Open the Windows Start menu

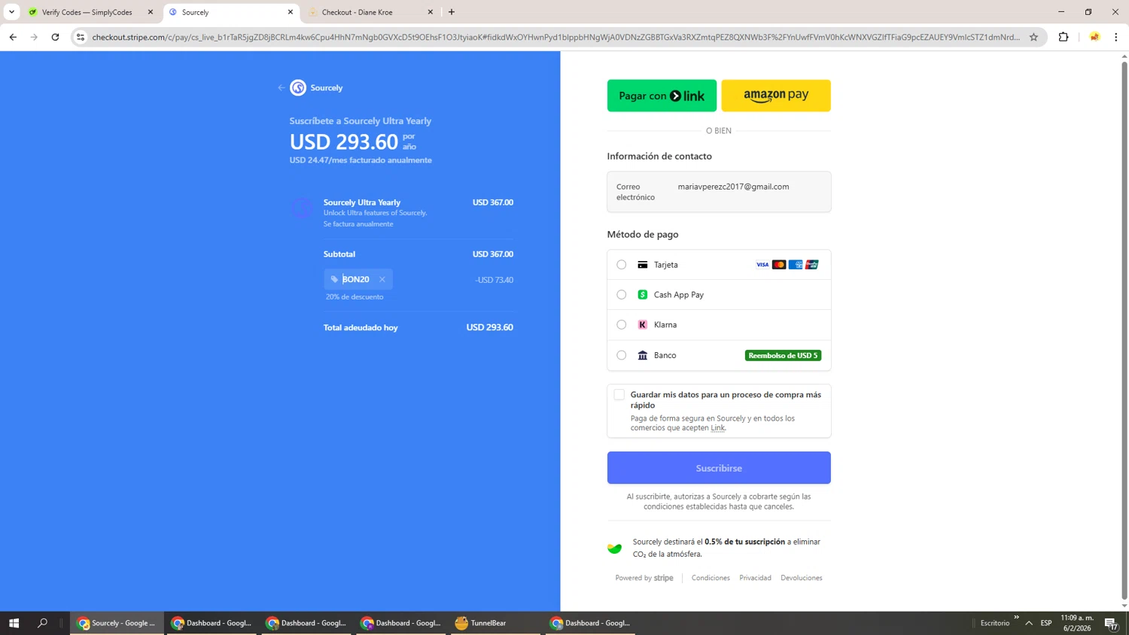[14, 623]
